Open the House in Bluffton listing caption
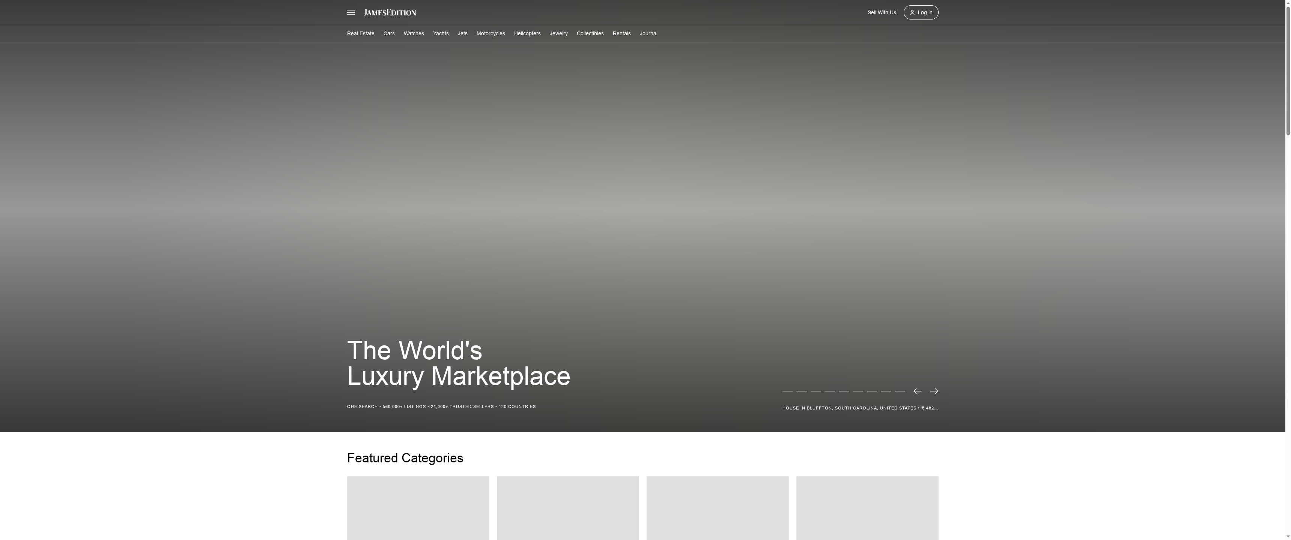Viewport: 1291px width, 540px height. 860,408
